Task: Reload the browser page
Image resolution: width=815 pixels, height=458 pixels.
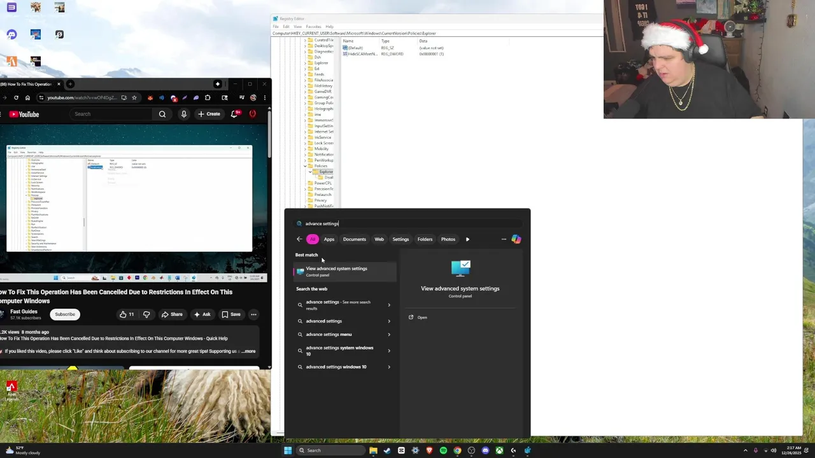Action: 16,97
